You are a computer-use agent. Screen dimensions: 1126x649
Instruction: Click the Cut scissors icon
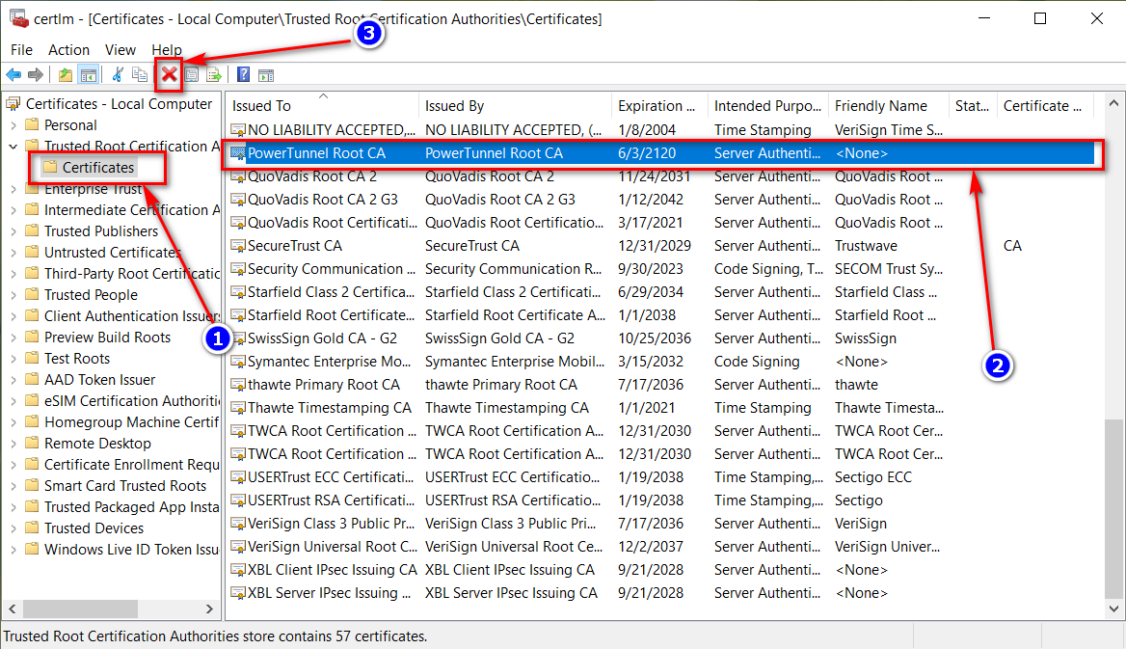tap(118, 74)
